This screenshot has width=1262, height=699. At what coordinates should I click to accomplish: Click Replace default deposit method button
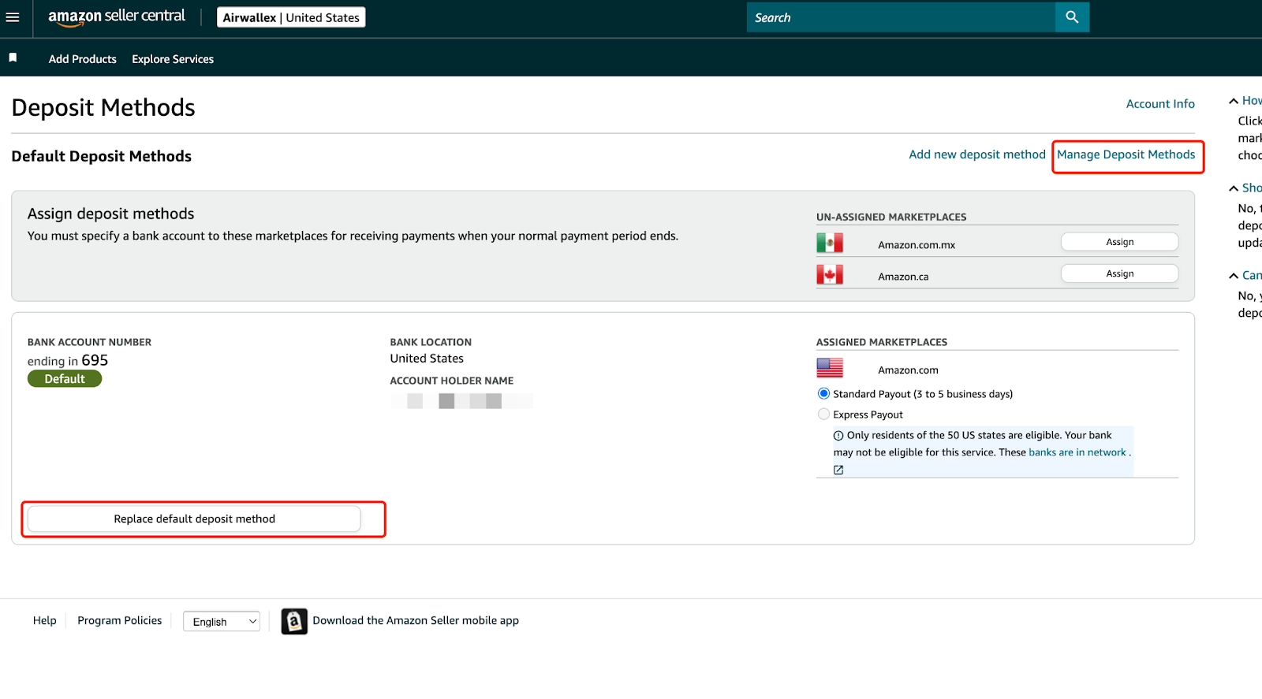coord(194,519)
